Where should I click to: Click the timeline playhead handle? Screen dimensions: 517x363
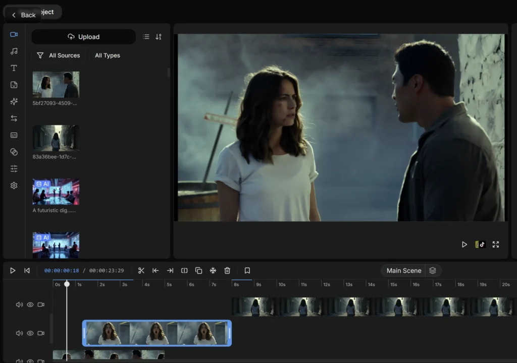point(67,284)
